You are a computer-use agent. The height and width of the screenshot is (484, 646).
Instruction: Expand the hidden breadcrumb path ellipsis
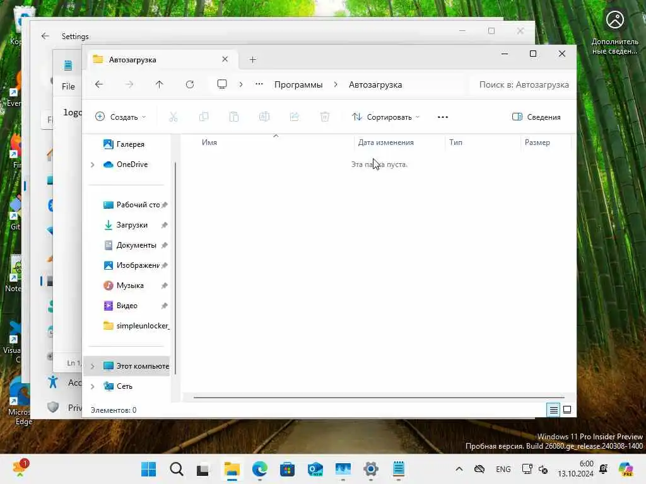coord(259,84)
